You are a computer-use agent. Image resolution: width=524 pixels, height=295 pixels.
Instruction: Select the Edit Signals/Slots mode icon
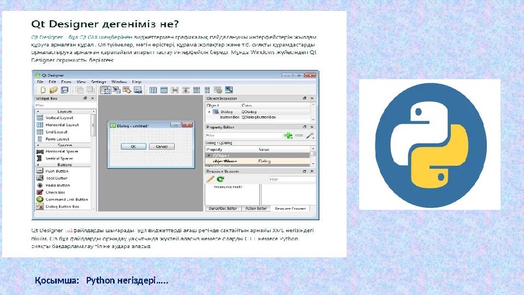pyautogui.click(x=116, y=90)
